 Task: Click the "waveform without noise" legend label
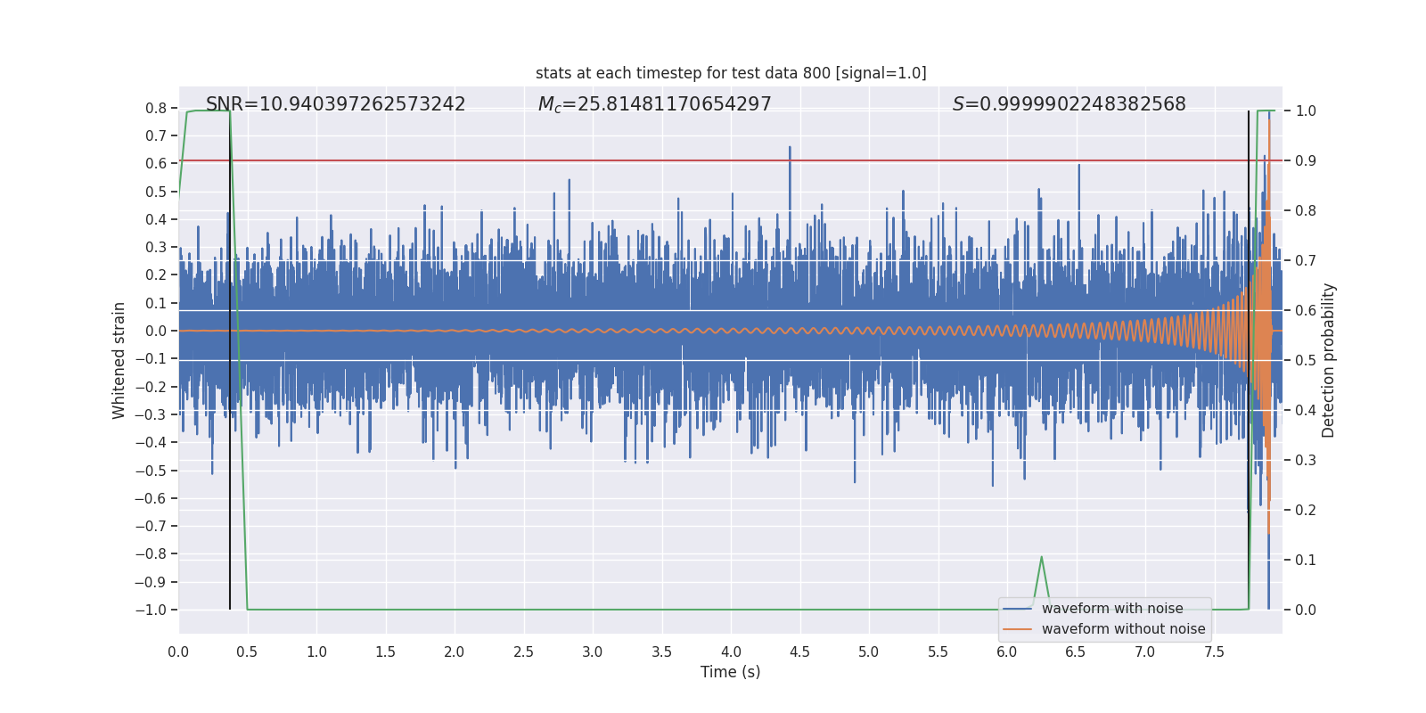tap(1124, 629)
